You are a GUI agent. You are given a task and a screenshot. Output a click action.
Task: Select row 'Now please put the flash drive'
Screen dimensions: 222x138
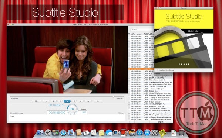pos(151,84)
